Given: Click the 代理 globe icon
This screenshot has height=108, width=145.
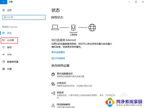Looking at the screenshot, I should pos(3,69).
